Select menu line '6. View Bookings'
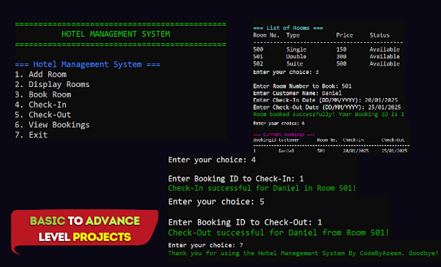 53,125
